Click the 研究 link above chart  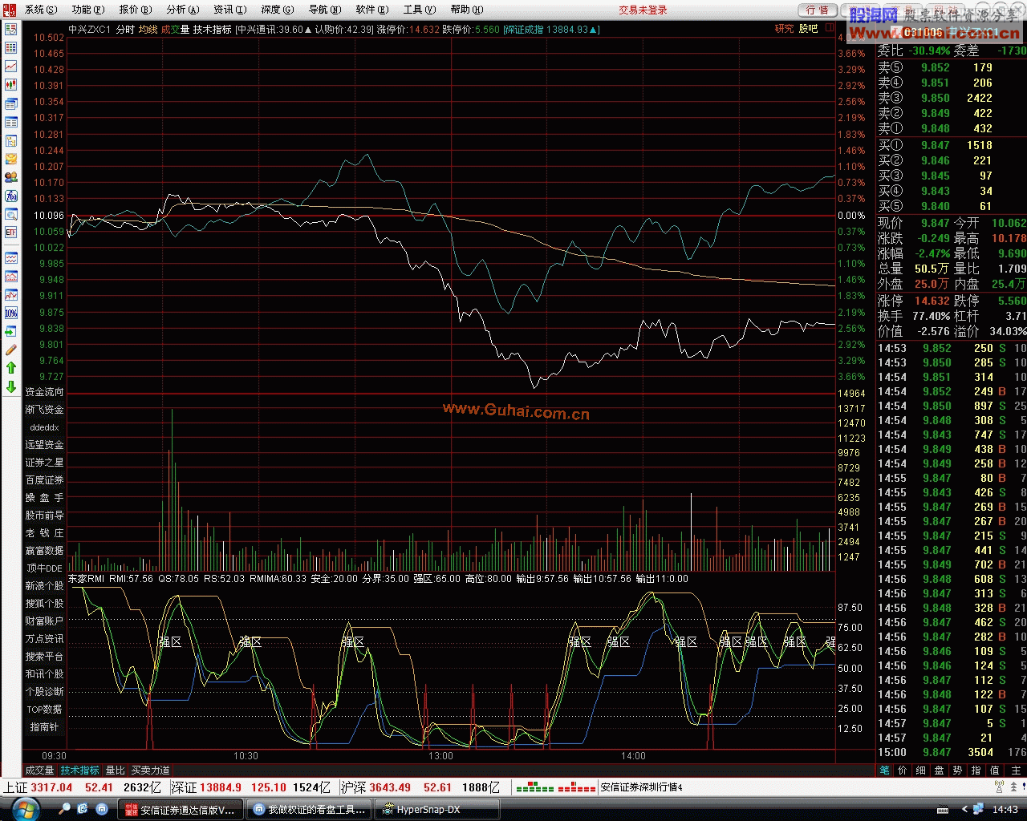pyautogui.click(x=784, y=29)
